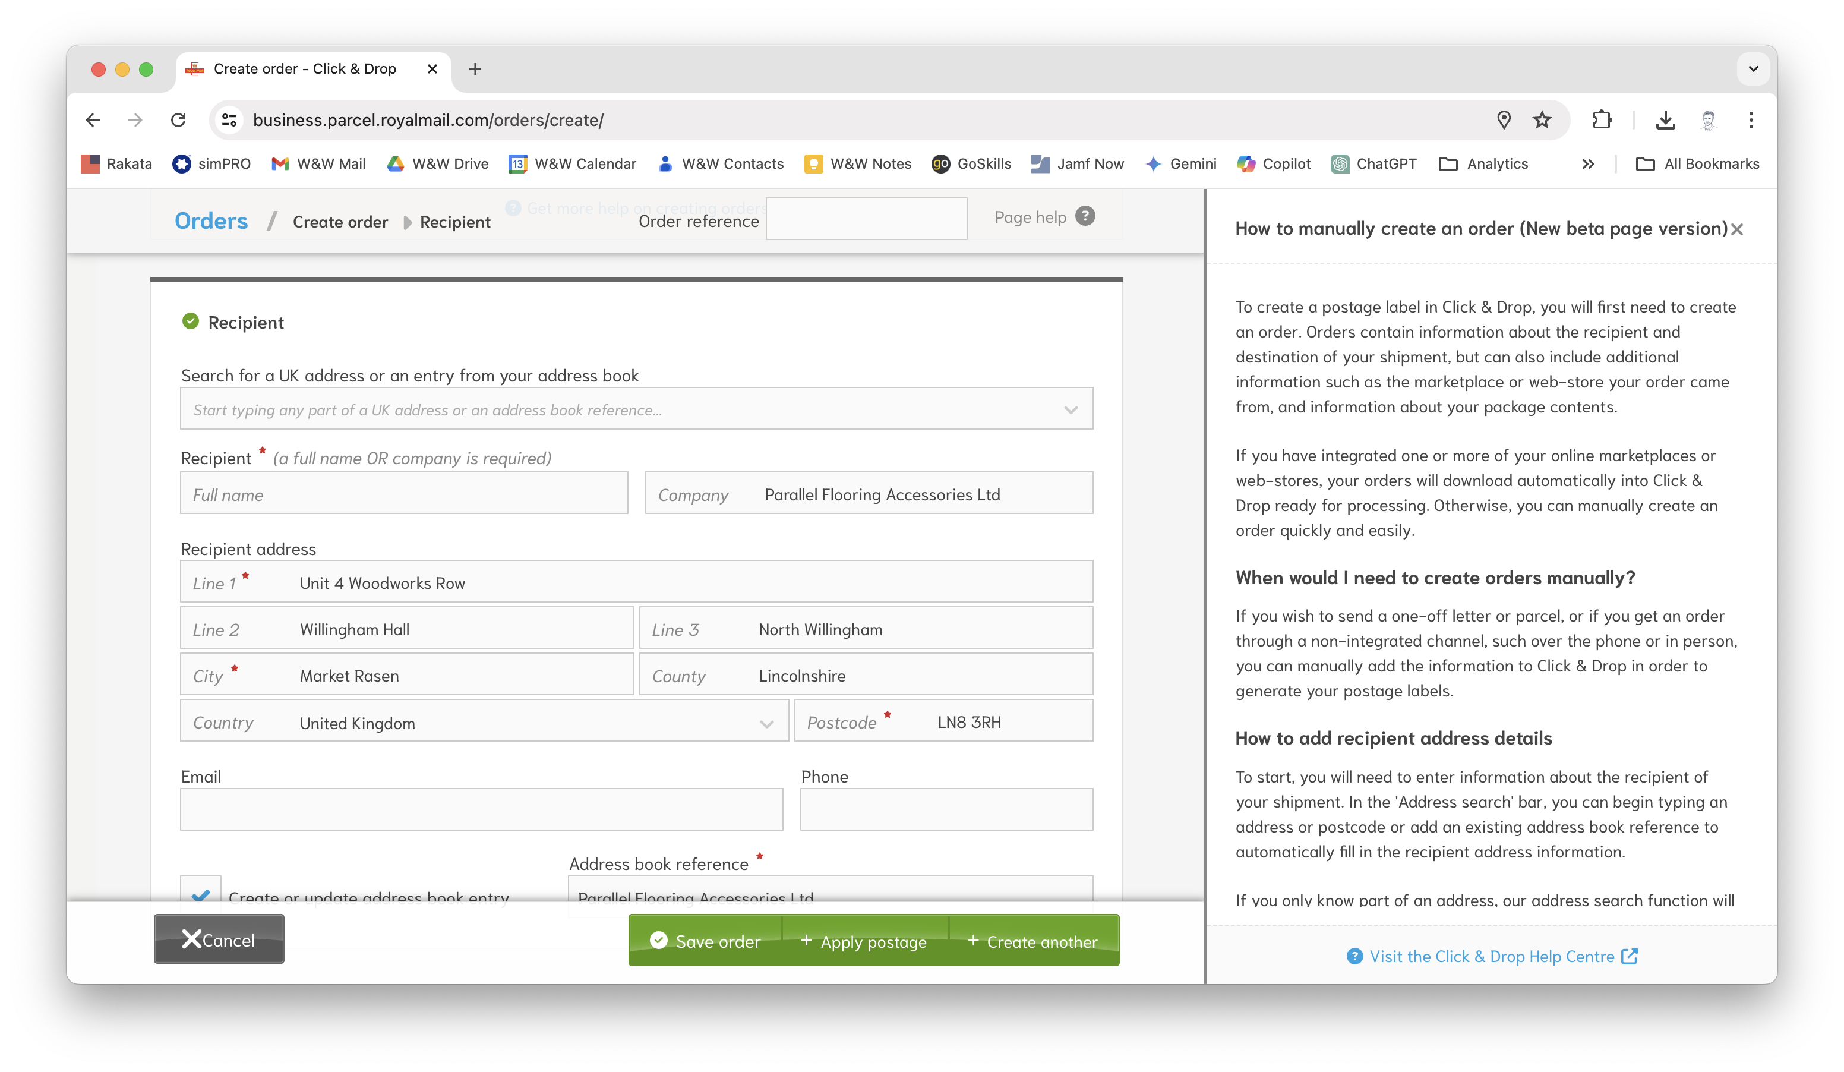This screenshot has height=1072, width=1844.
Task: Expand the UK address search dropdown
Action: 1071,410
